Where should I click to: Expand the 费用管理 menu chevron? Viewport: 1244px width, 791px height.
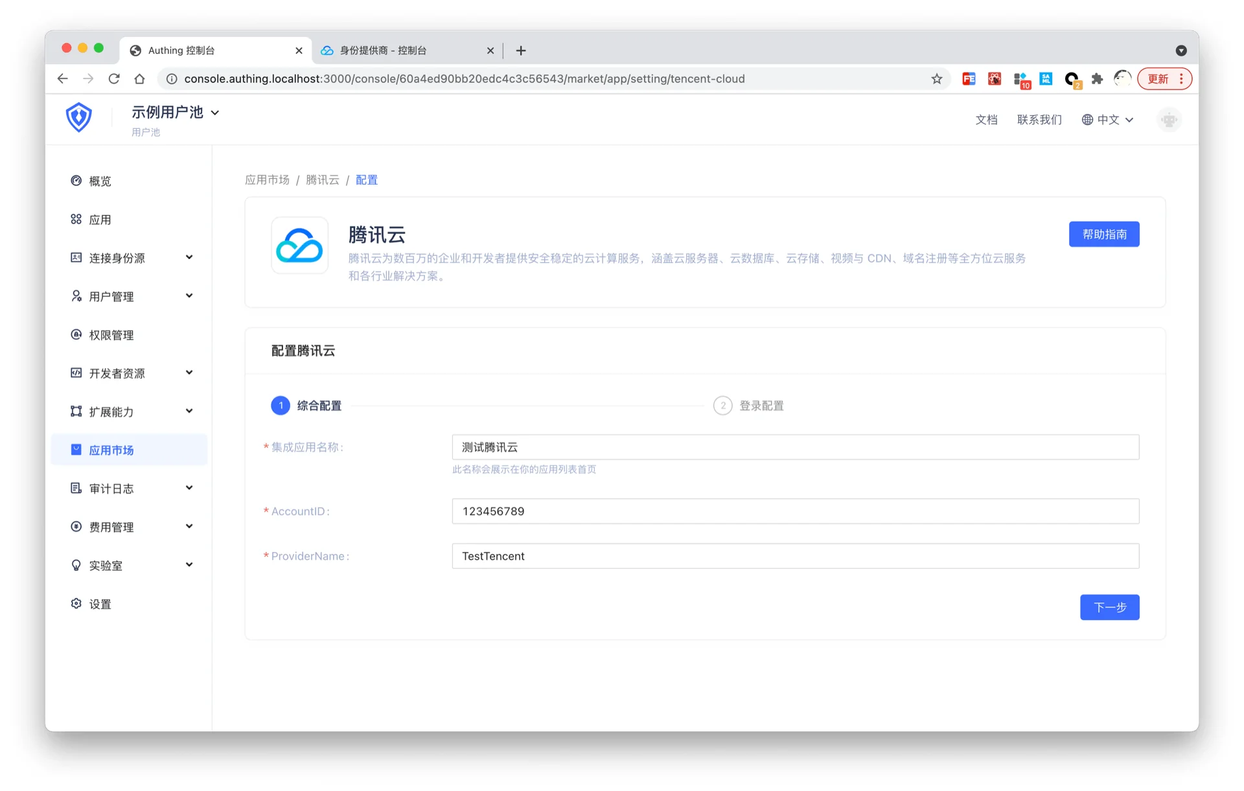click(189, 526)
